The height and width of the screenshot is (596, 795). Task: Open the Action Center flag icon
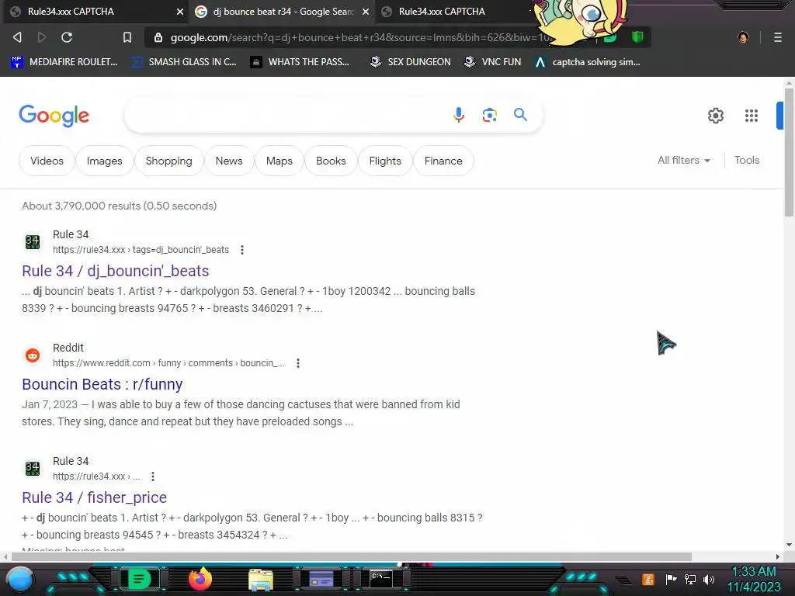click(x=671, y=579)
